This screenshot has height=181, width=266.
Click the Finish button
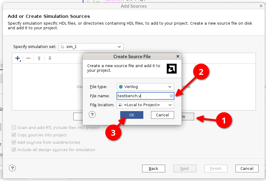216,168
